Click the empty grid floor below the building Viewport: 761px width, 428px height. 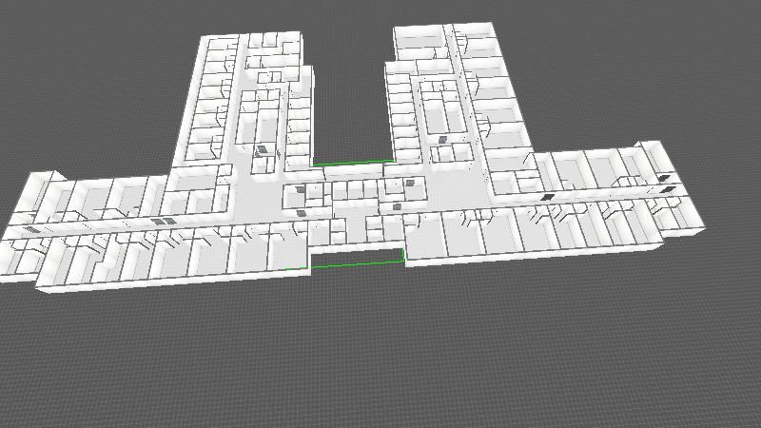pos(380,361)
